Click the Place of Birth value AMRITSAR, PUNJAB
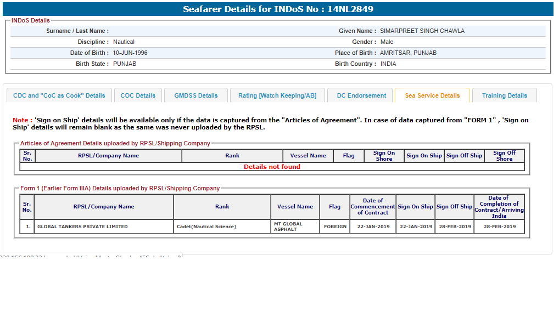This screenshot has width=559, height=328. (x=408, y=53)
